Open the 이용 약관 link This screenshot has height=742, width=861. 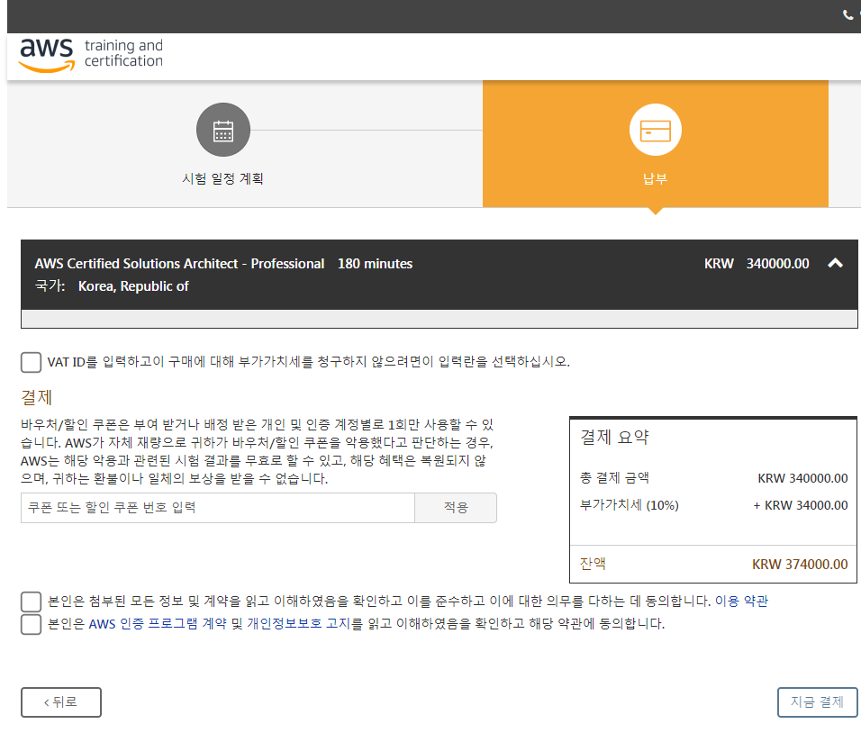coord(741,601)
